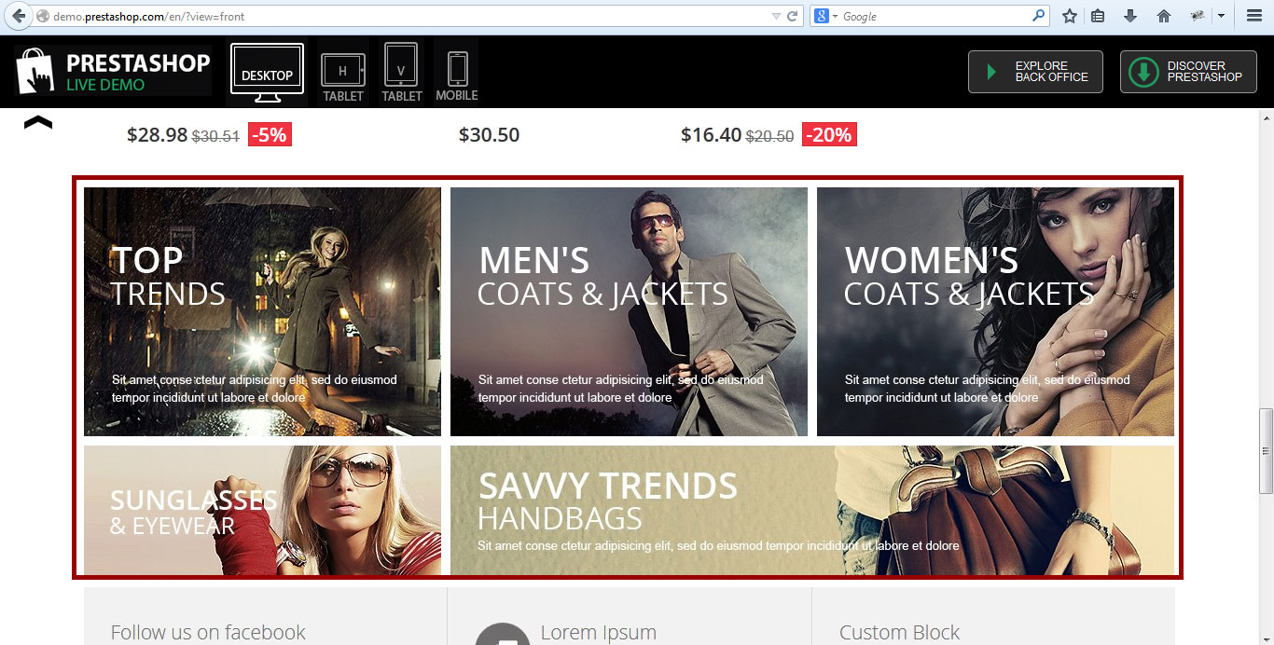Click the round icon beside Lorem Ipsum

click(x=503, y=634)
